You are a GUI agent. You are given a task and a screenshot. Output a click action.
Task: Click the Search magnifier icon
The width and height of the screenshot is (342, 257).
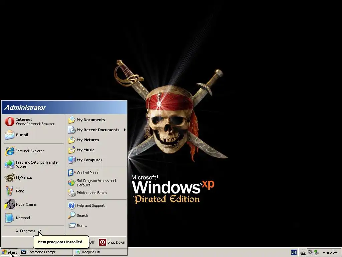(x=71, y=216)
